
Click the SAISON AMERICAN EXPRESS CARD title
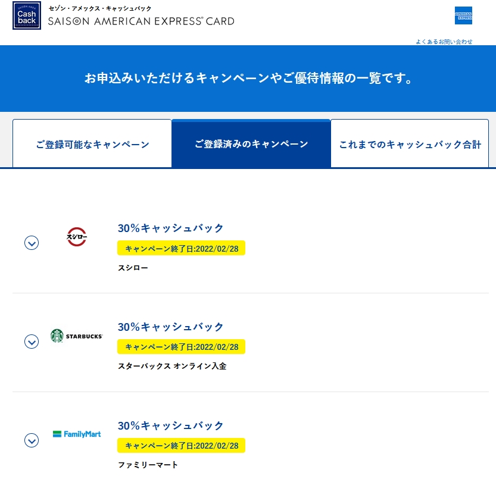141,21
